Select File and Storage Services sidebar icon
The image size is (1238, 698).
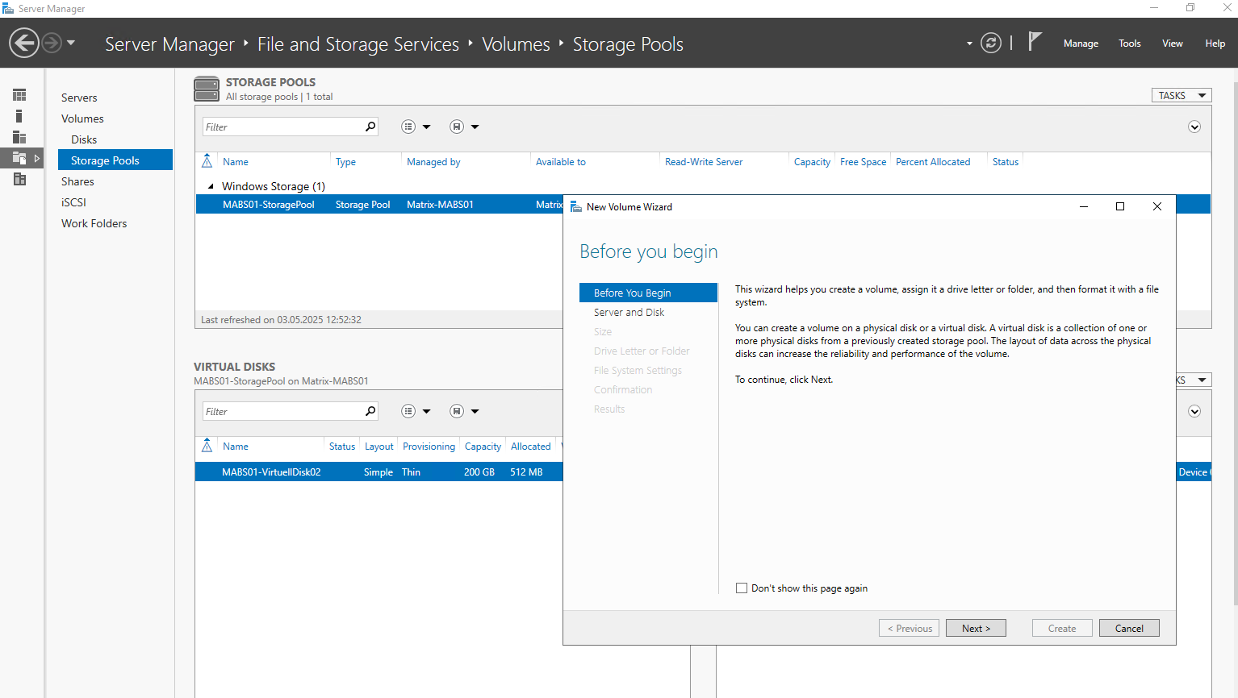tap(19, 158)
